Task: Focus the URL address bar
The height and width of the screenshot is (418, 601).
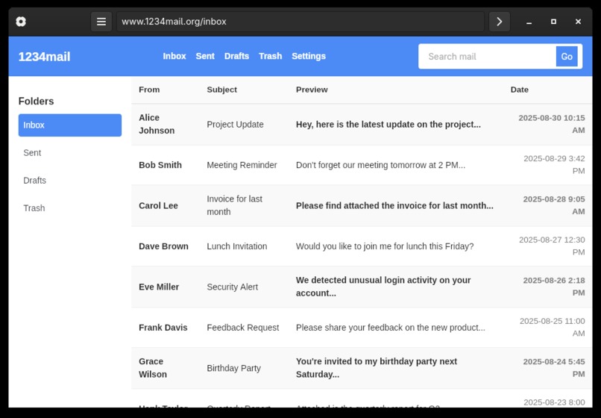Action: click(300, 22)
